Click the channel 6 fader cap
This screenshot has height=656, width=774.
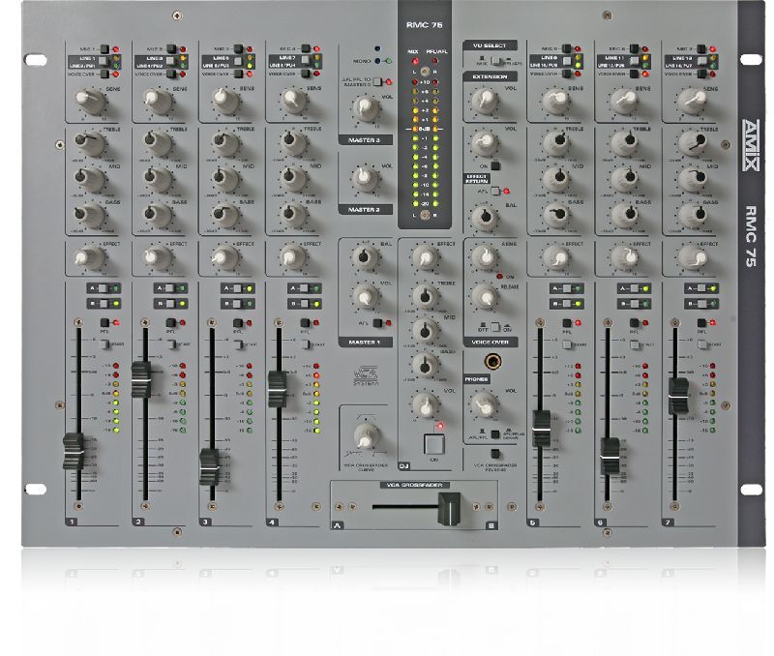tap(610, 456)
